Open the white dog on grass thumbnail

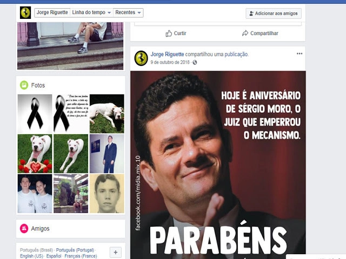pos(107,113)
